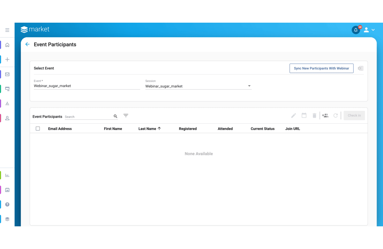This screenshot has height=249, width=383.
Task: Open the user account menu
Action: coord(369,30)
